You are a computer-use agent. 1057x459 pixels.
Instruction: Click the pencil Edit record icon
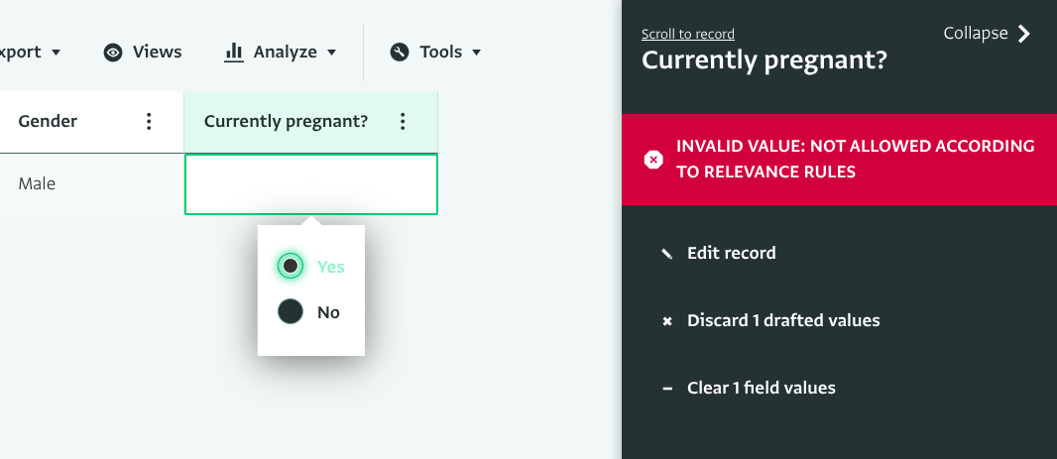(667, 254)
